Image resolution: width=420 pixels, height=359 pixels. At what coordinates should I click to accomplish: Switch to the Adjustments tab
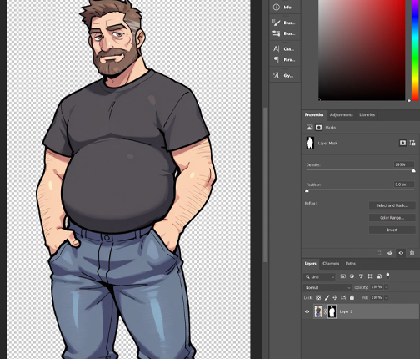[x=341, y=114]
